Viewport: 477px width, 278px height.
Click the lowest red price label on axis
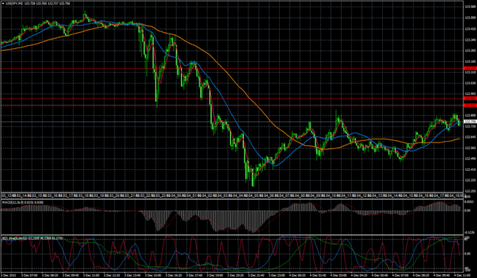(470, 105)
